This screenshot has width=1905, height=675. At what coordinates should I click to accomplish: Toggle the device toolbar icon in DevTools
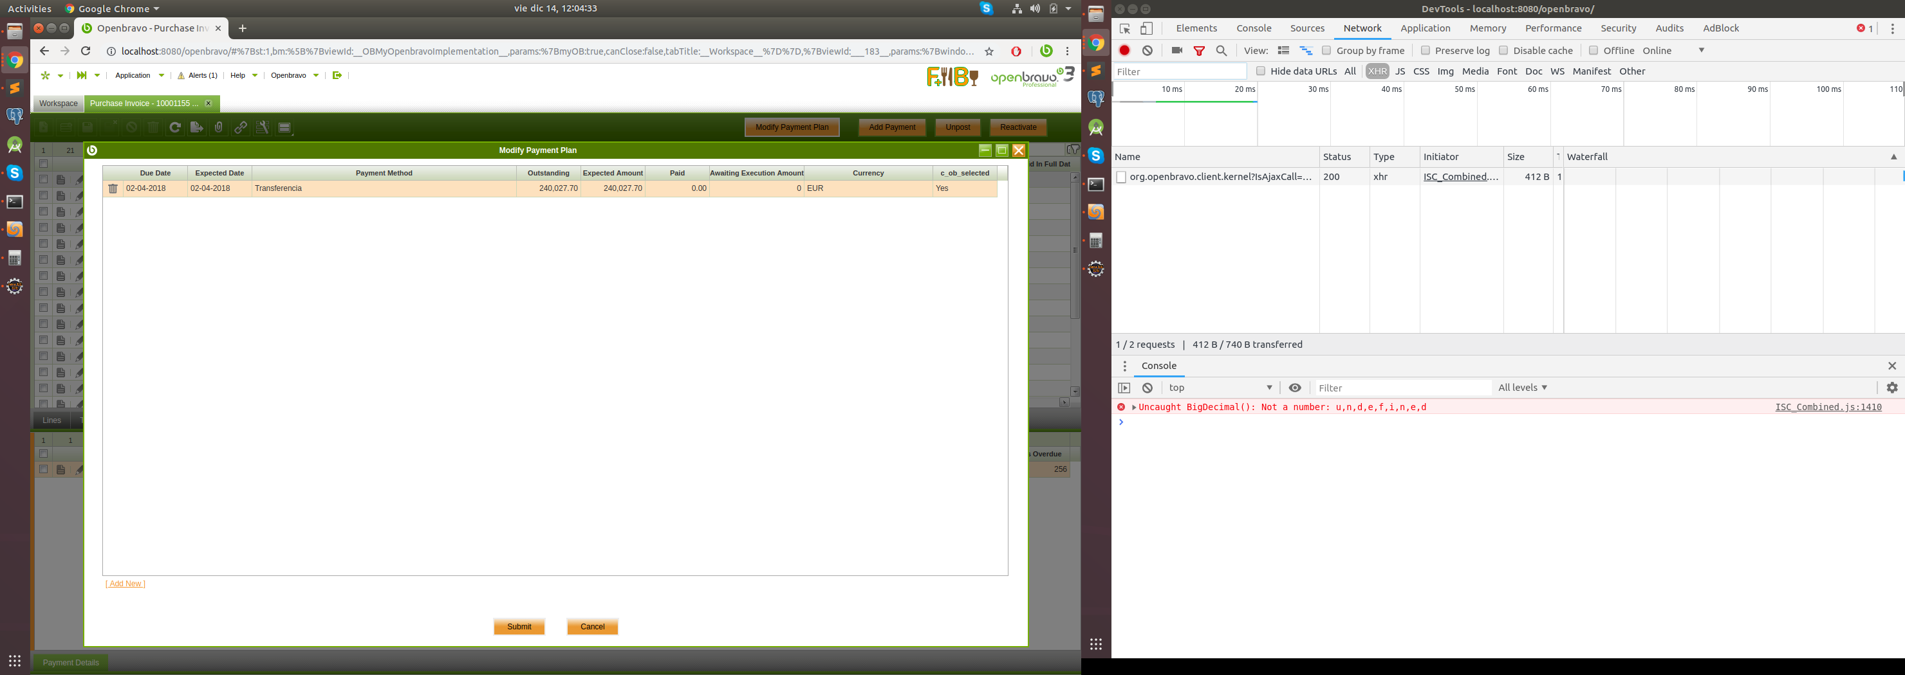coord(1146,29)
